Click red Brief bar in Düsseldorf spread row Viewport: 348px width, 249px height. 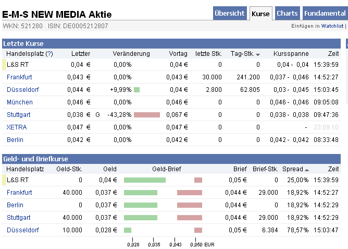(198, 230)
